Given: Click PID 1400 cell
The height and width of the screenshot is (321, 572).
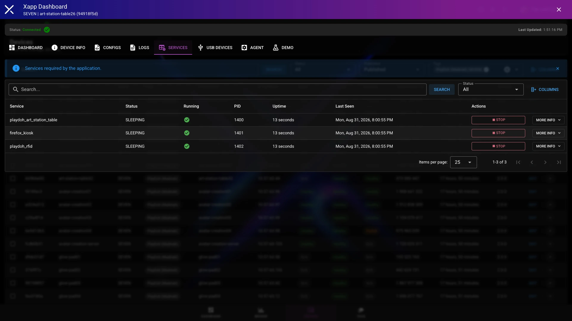Looking at the screenshot, I should 239,120.
